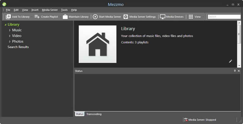Open the Media Server menu
Viewport: 243px width, 124px height.
pyautogui.click(x=50, y=10)
